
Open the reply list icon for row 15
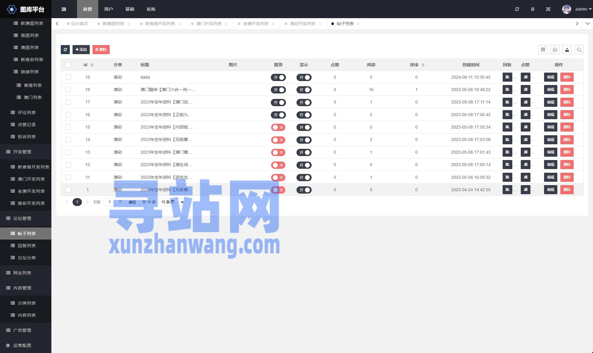tap(507, 127)
